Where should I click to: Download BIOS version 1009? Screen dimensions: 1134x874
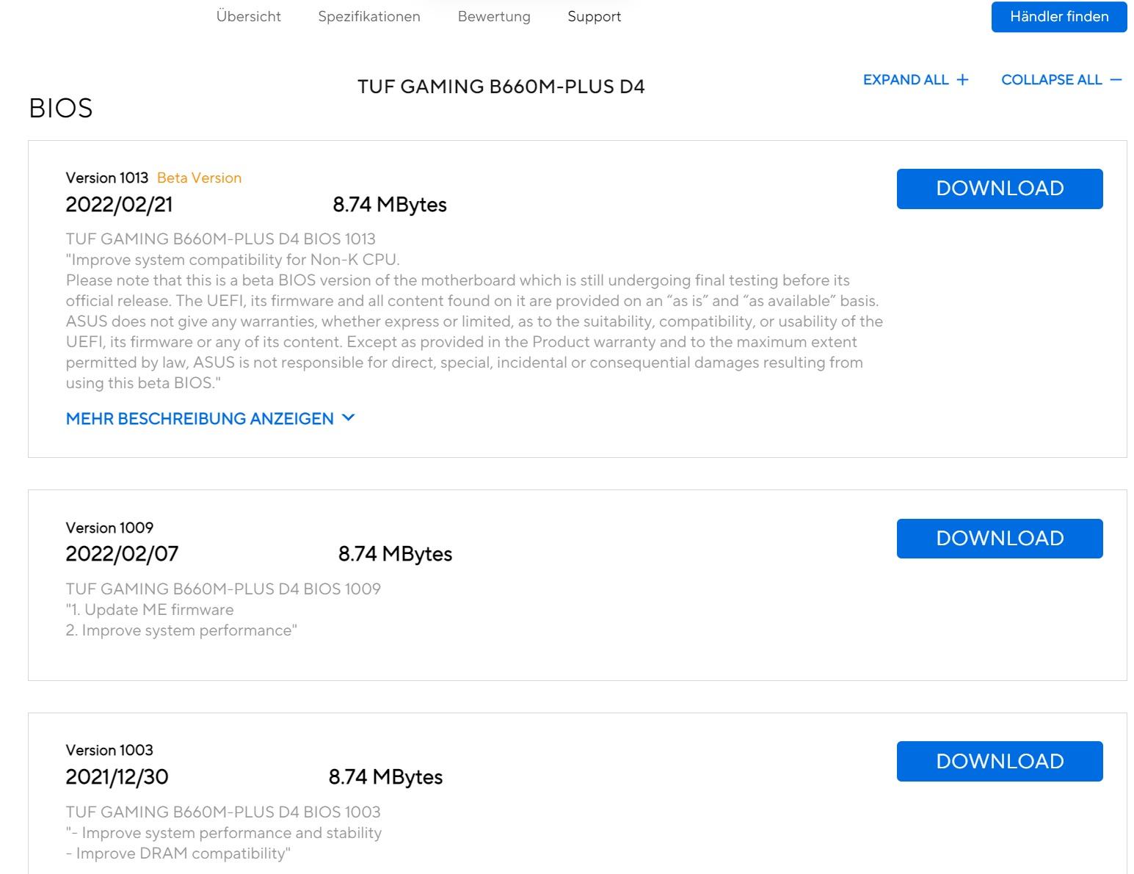click(x=1000, y=539)
